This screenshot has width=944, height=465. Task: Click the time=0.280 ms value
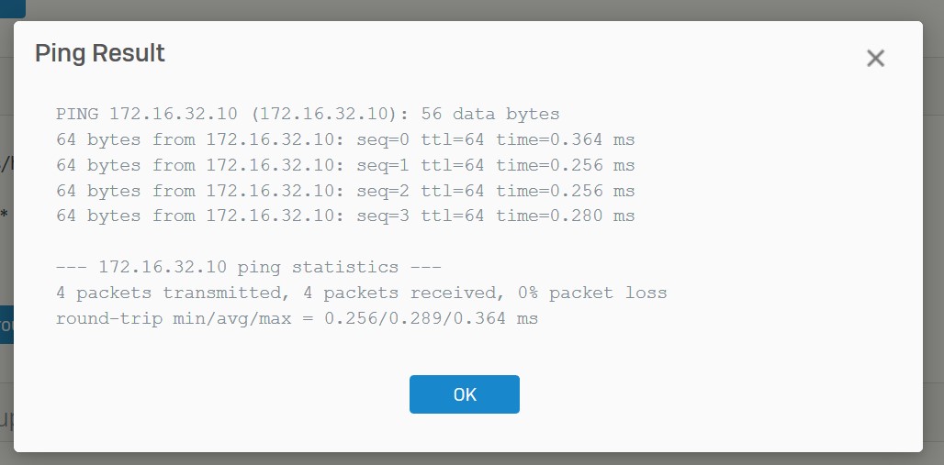(x=566, y=216)
